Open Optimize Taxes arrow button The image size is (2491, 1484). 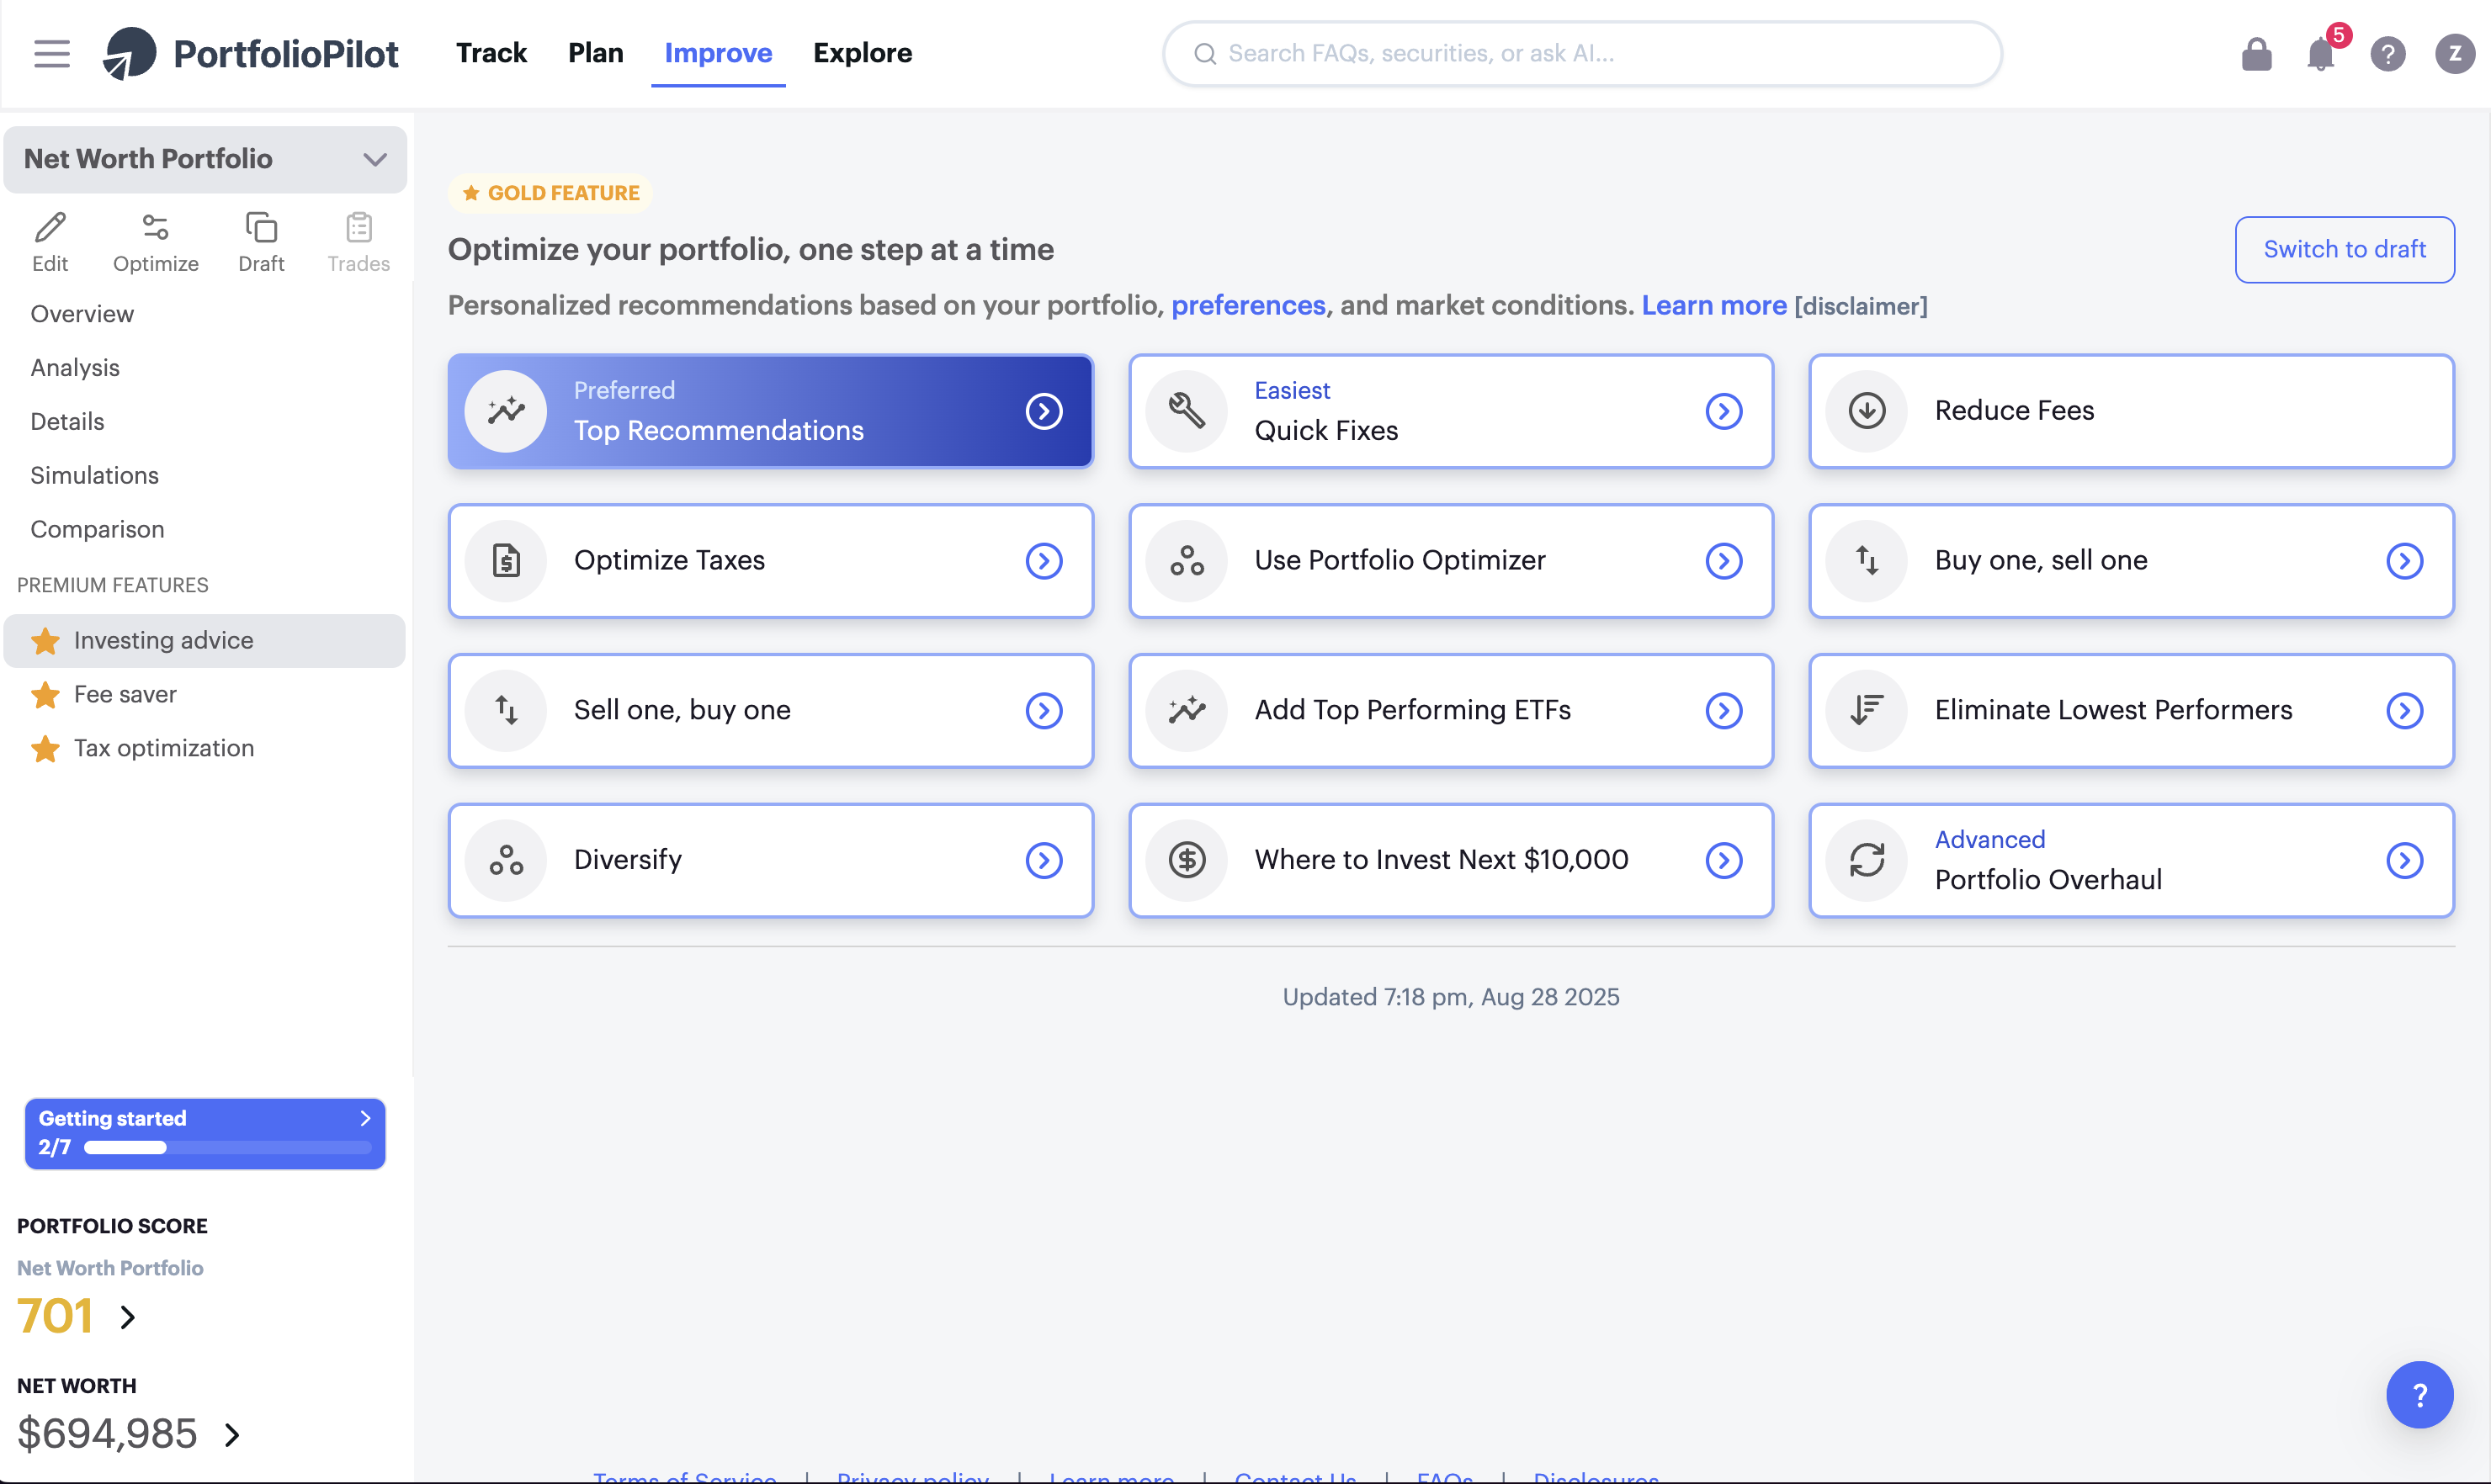point(1044,561)
